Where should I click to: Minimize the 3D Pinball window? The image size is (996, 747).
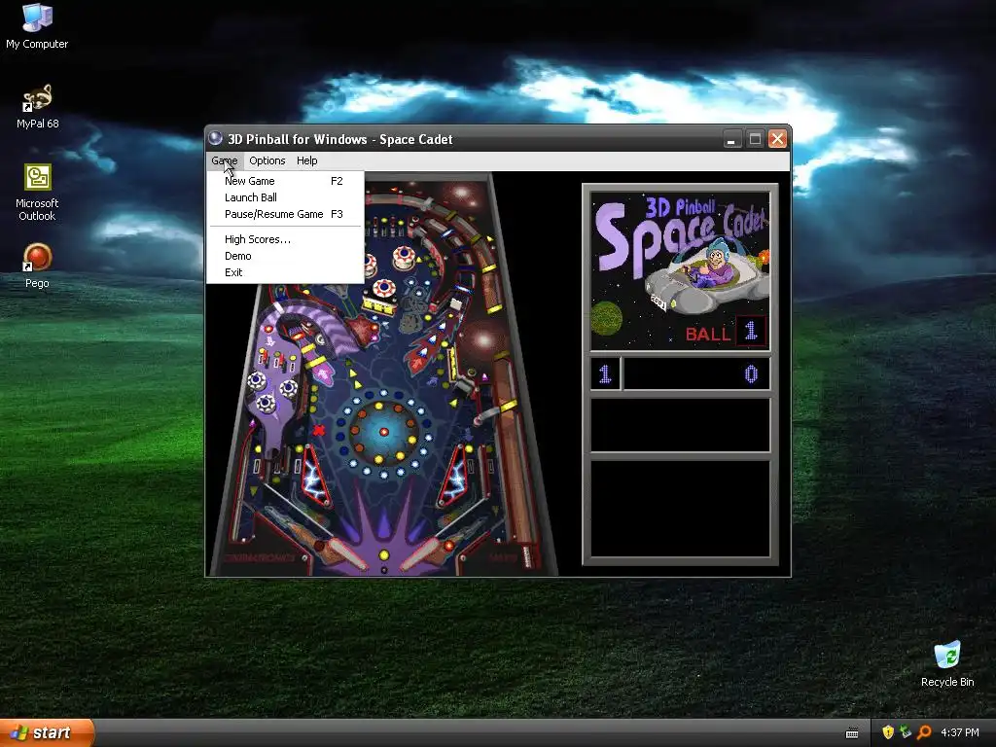coord(731,138)
